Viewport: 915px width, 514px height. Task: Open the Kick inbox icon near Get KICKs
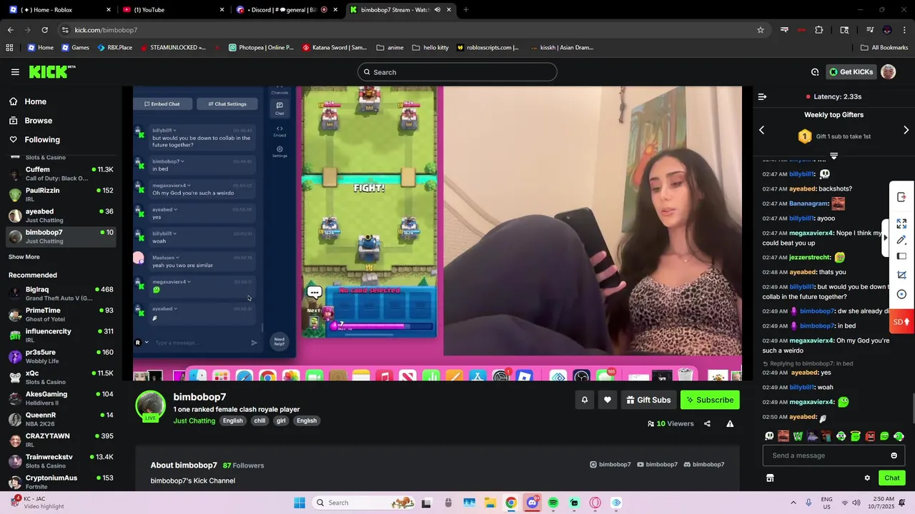[815, 72]
